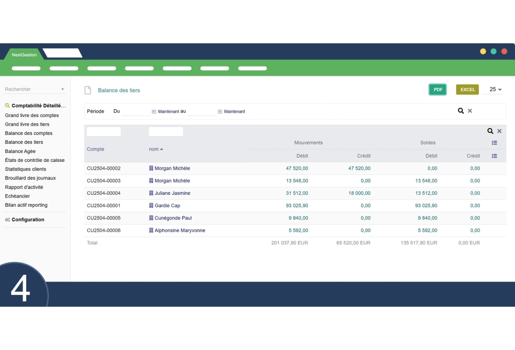The height and width of the screenshot is (350, 515).
Task: Click the search magnifier above the results table
Action: (489, 131)
